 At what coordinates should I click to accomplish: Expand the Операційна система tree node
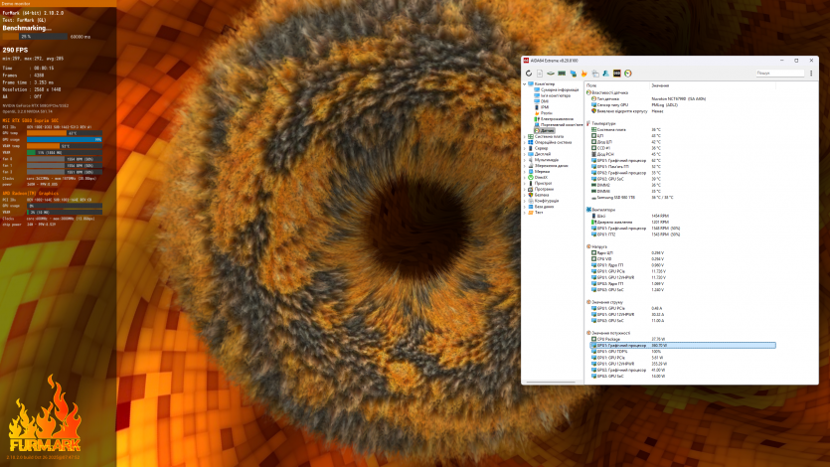(x=525, y=142)
